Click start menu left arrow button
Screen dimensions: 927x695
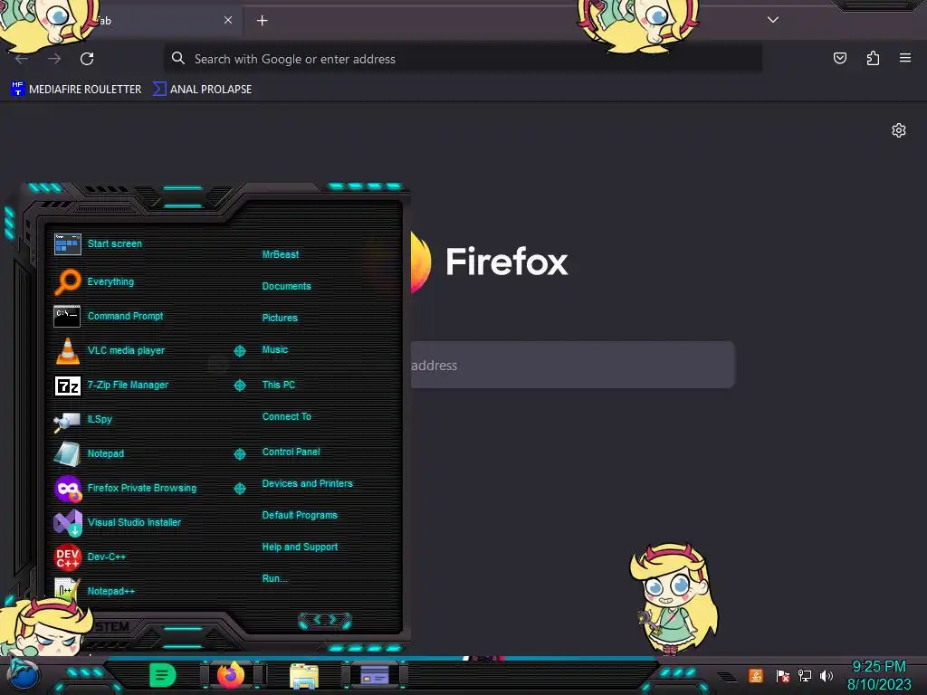pyautogui.click(x=316, y=619)
